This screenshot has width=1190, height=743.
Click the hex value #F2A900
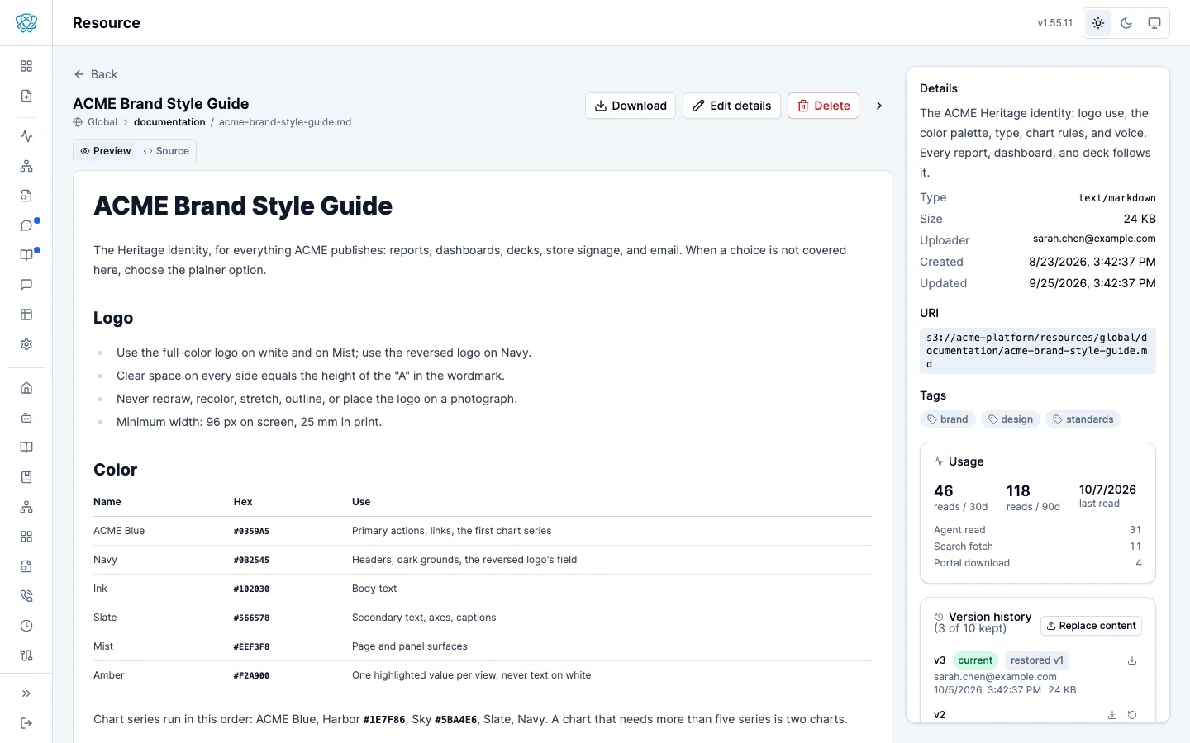click(251, 676)
